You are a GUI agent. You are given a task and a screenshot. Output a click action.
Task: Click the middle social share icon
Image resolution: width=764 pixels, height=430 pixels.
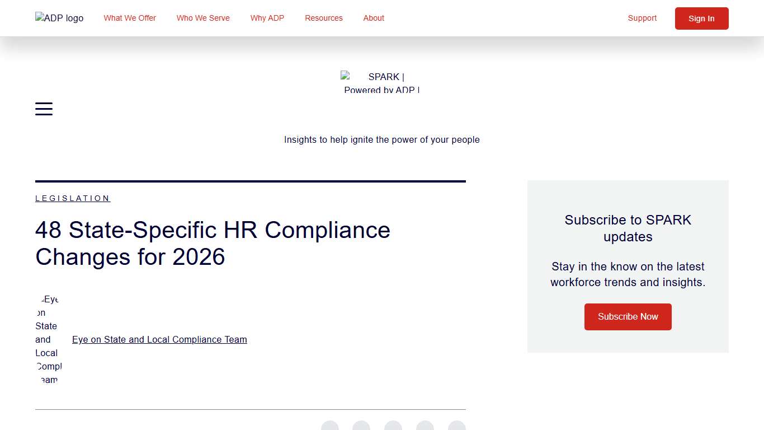(393, 426)
